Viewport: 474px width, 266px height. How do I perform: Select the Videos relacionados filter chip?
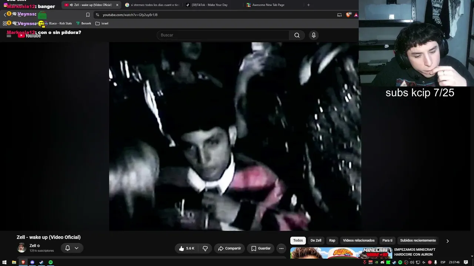point(358,241)
